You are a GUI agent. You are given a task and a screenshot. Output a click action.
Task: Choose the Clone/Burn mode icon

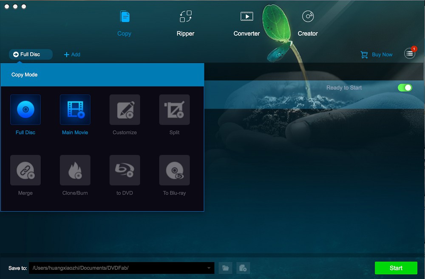tap(75, 170)
